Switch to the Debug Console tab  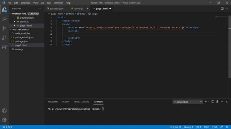(82, 102)
